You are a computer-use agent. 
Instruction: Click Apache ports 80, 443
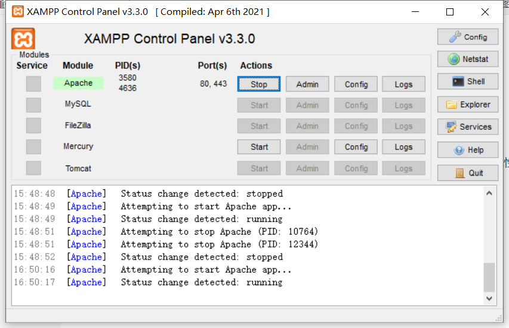click(x=213, y=84)
